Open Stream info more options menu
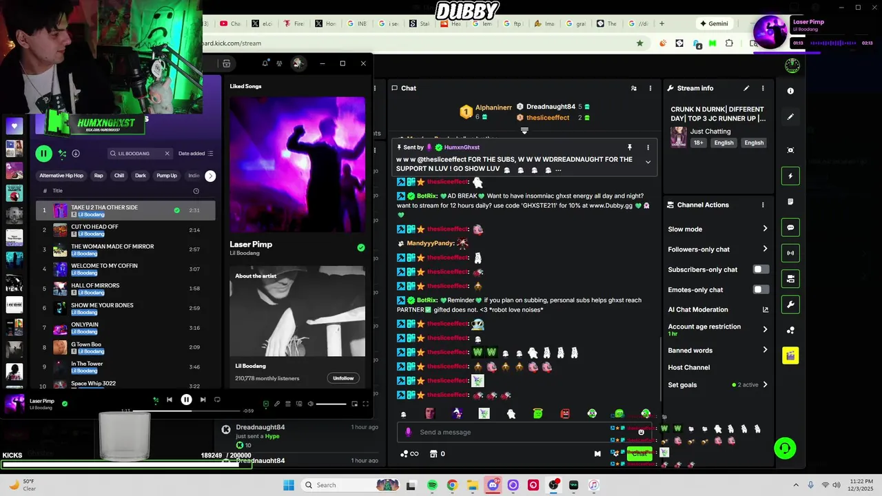The image size is (882, 496). (763, 88)
